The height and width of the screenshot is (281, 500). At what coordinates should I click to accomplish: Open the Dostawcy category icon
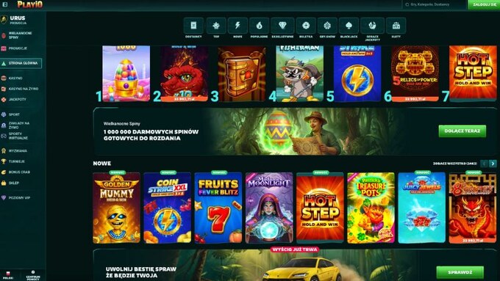(193, 26)
